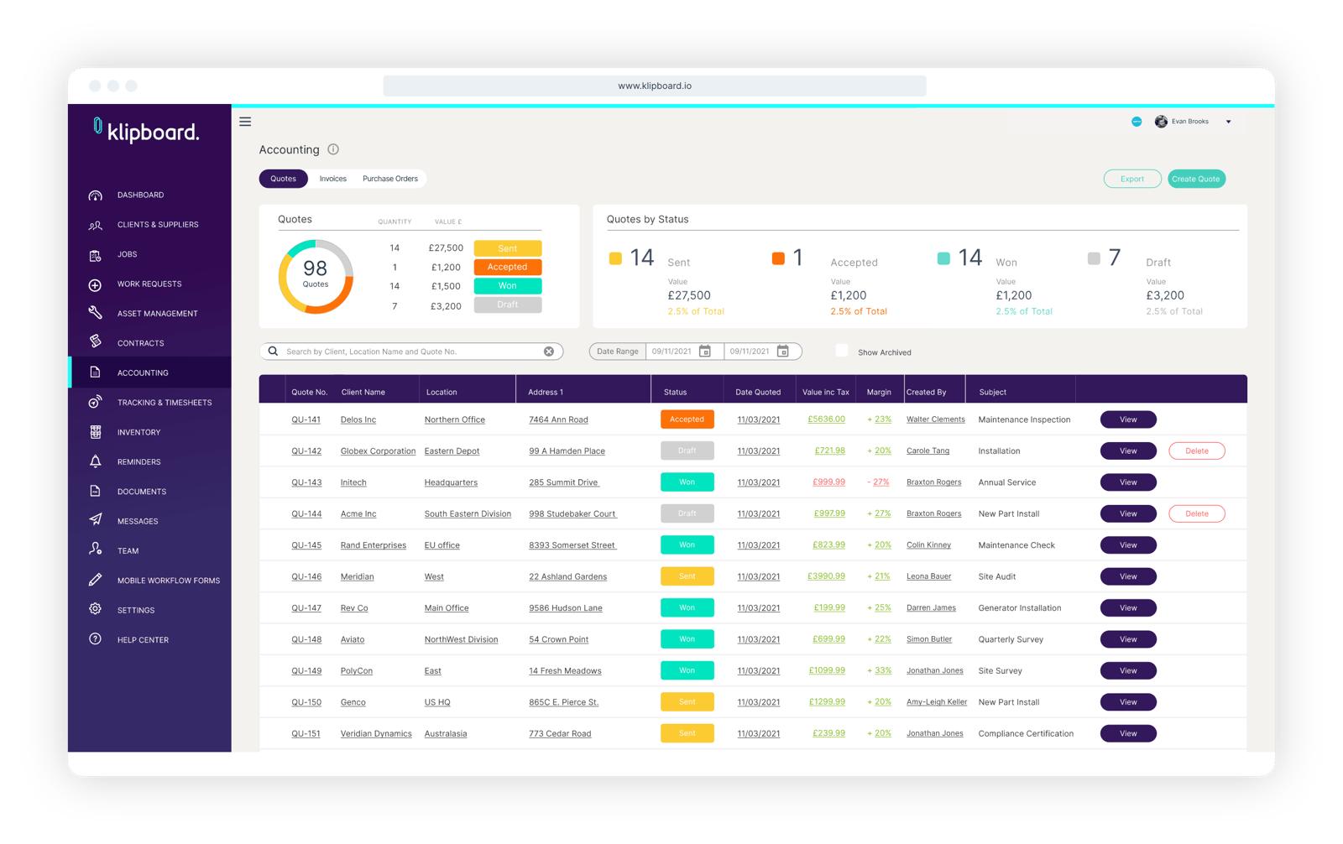Open the Settings gear icon
Image resolution: width=1343 pixels, height=844 pixels.
[x=96, y=609]
